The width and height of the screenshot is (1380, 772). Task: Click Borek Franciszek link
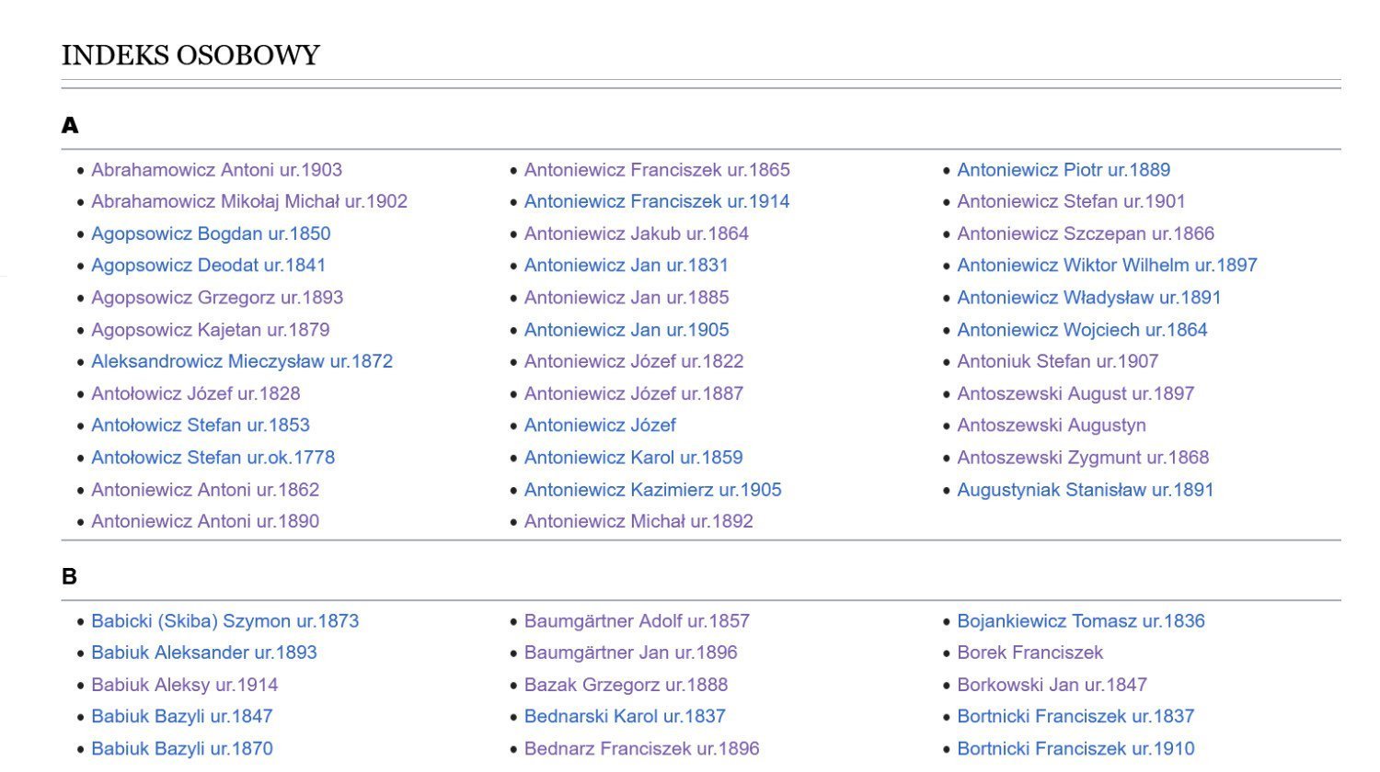click(1029, 653)
